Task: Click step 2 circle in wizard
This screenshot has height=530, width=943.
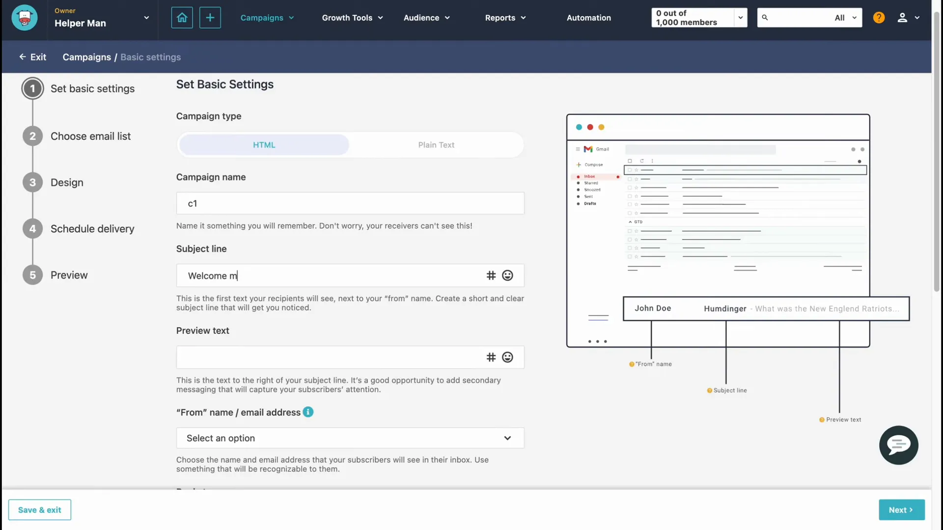Action: (x=32, y=136)
